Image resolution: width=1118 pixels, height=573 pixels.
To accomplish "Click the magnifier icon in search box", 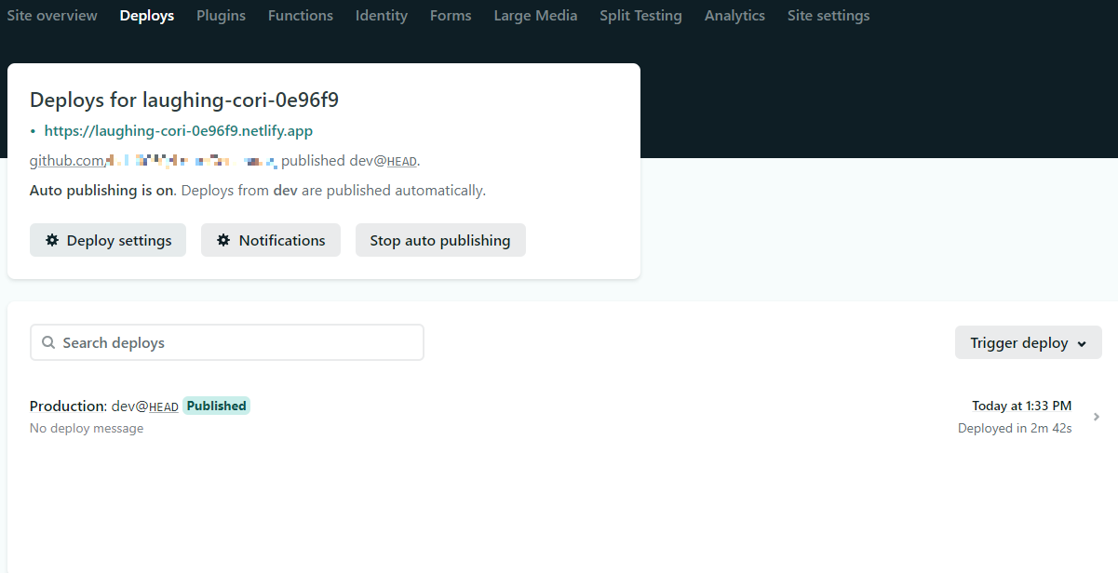I will pyautogui.click(x=48, y=342).
